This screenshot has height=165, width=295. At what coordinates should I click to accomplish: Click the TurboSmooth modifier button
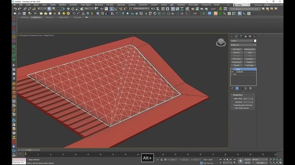click(x=236, y=62)
